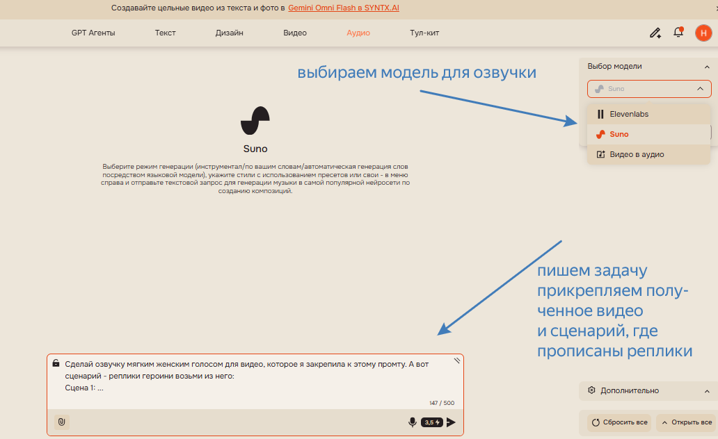Open the Тул-кит menu

(x=424, y=33)
